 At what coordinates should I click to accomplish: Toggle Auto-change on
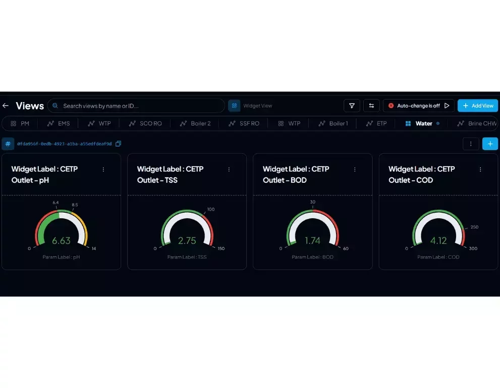(418, 106)
